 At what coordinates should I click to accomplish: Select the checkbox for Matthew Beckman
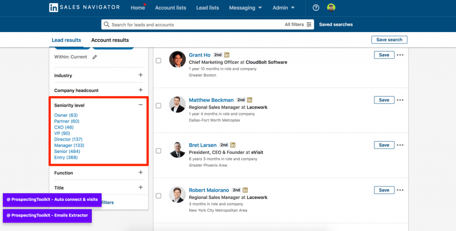159,105
